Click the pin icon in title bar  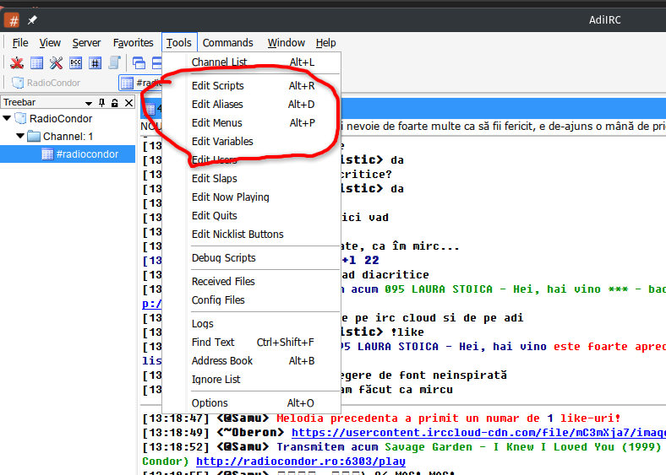[32, 19]
